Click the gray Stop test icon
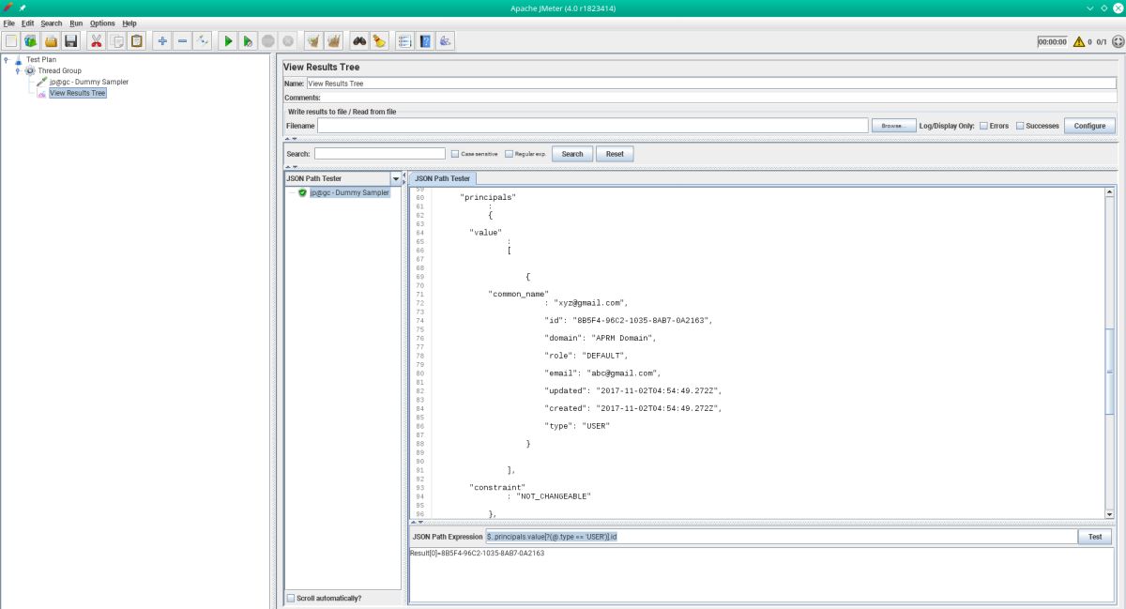 pyautogui.click(x=268, y=40)
